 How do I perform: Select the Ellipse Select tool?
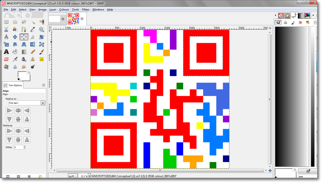[x=15, y=22]
